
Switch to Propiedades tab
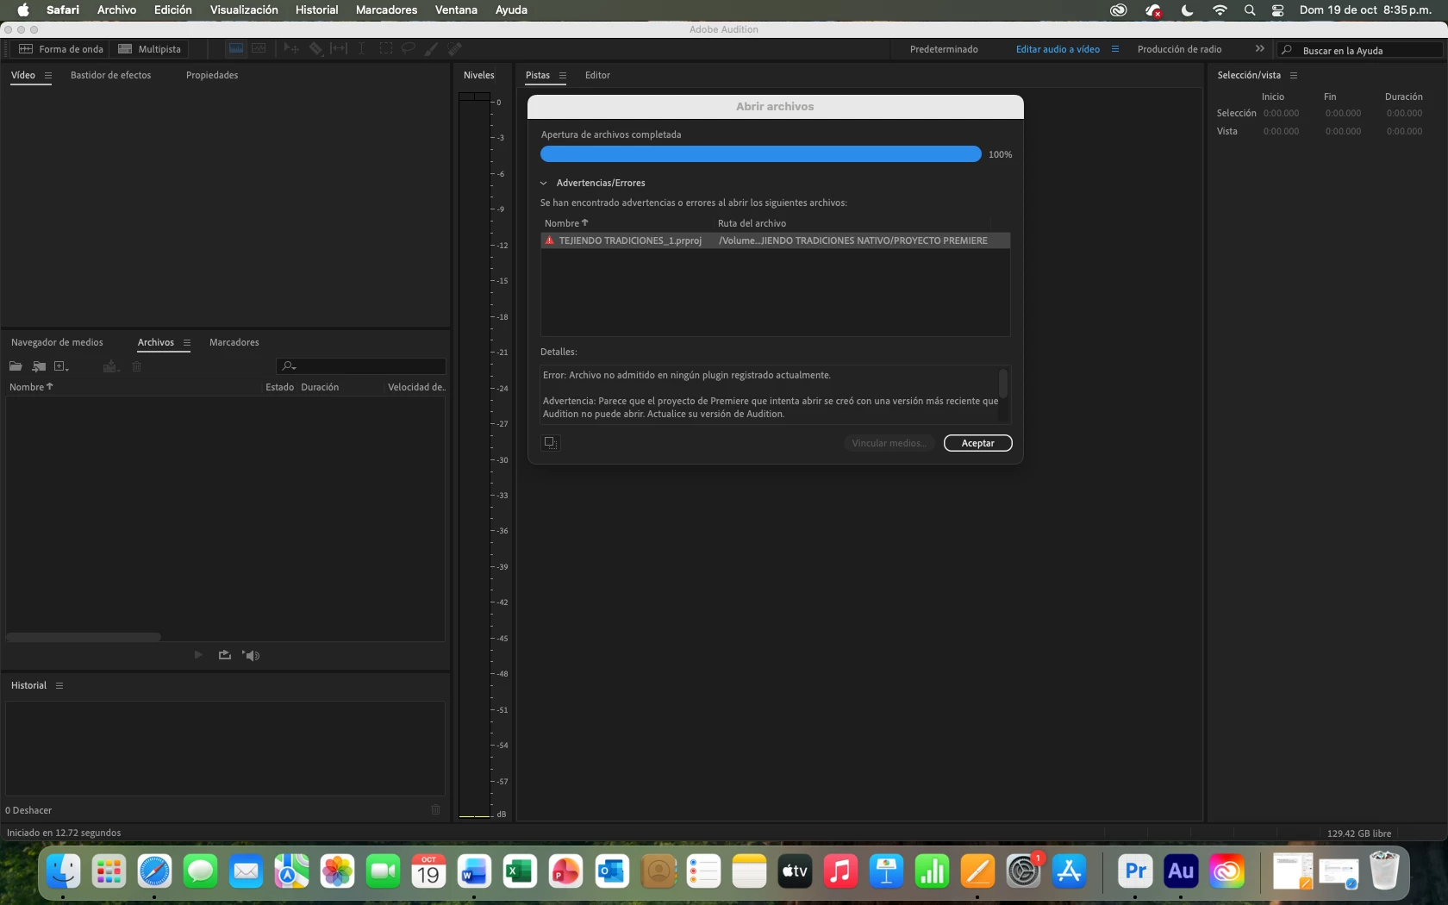coord(212,75)
